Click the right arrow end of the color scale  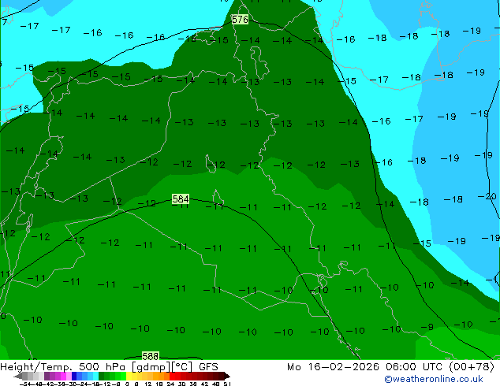(226, 376)
